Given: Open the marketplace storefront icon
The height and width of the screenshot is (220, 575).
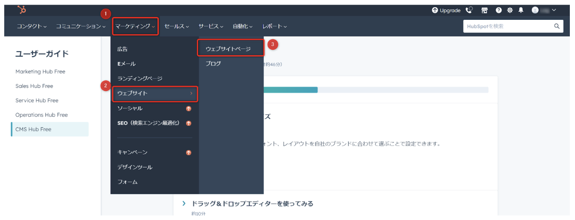Looking at the screenshot, I should pos(484,10).
